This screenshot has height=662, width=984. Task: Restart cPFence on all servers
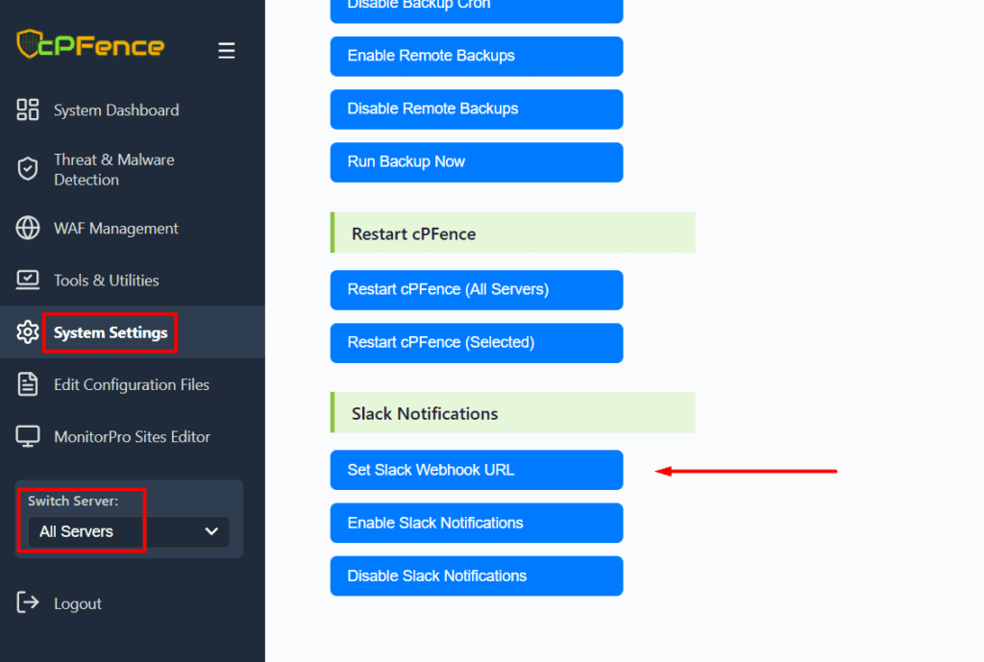[x=477, y=289]
